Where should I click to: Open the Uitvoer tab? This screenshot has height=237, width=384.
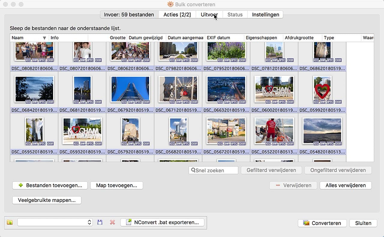209,15
